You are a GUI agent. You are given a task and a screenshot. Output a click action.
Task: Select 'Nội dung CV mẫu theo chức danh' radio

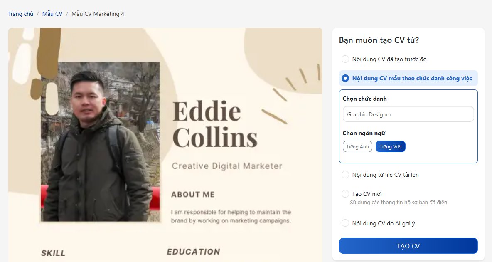345,78
